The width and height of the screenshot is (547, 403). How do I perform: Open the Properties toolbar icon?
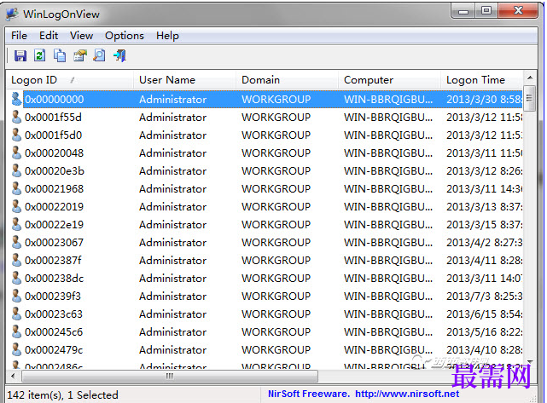pyautogui.click(x=80, y=55)
